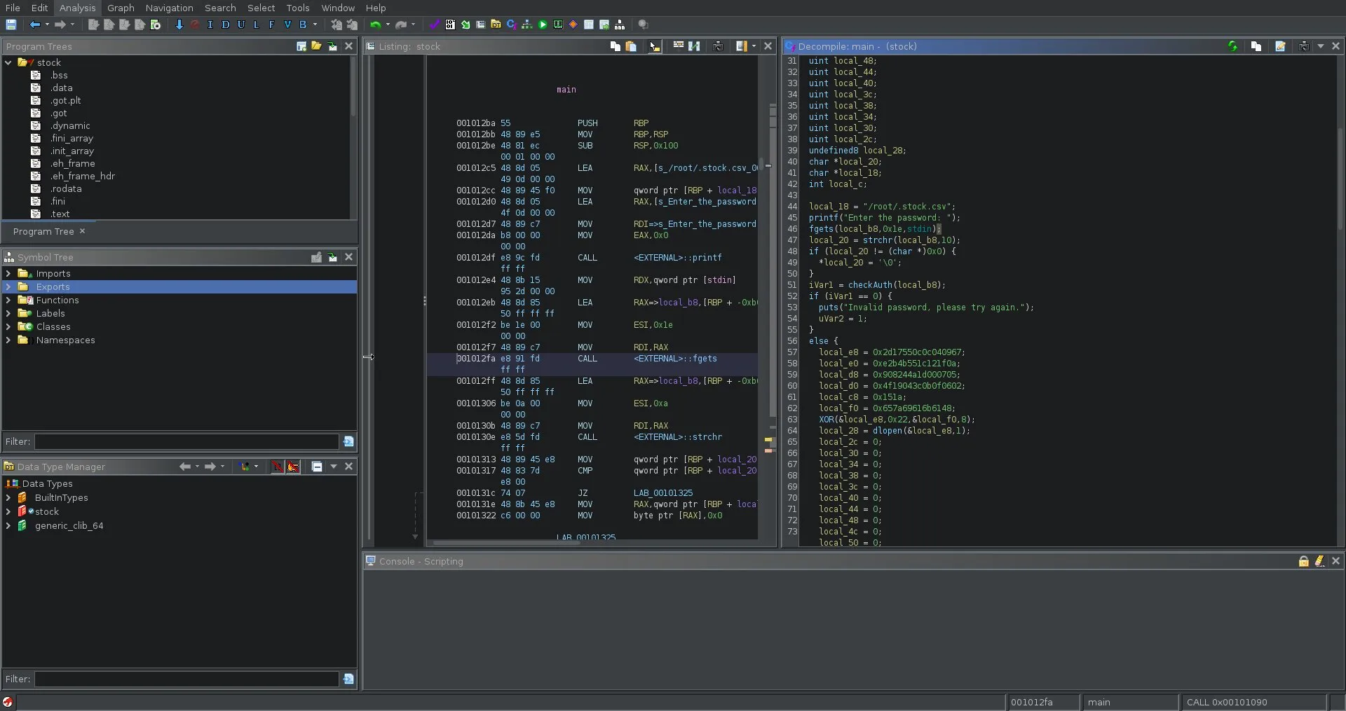Expand generic_clib_64 in Data Type Manager

coord(8,525)
